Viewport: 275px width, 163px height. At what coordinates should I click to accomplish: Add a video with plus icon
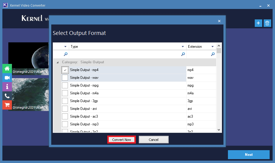tap(258, 23)
